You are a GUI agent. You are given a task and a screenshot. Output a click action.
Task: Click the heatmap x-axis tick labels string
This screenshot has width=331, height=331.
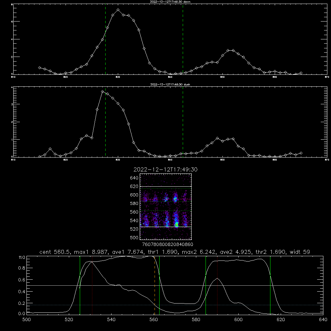pos(167,245)
